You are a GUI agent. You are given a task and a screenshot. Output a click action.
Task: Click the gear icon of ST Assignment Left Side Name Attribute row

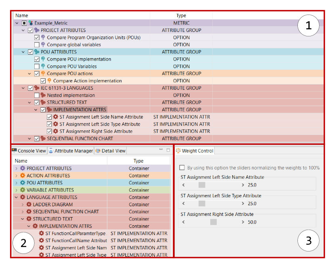pos(56,117)
